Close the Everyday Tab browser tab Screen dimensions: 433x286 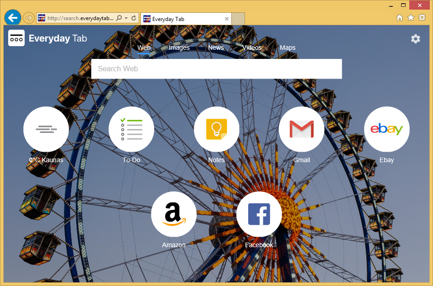pos(227,19)
